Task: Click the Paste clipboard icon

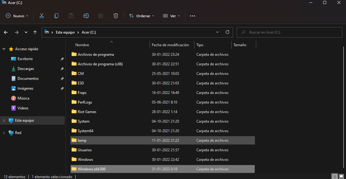Action: [71, 16]
